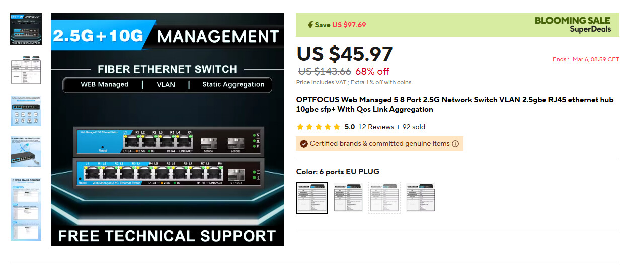Click the five-star rating icons
This screenshot has height=265, width=627.
point(319,127)
